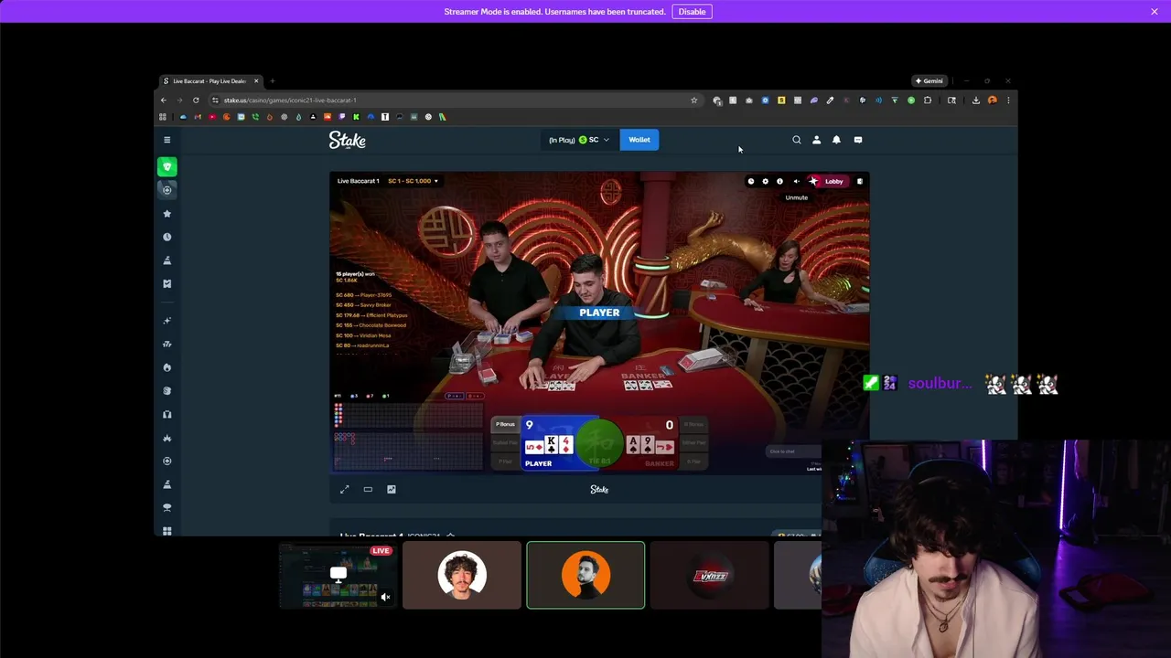Click the sparkle icon in Stake sidebar

coord(167,321)
